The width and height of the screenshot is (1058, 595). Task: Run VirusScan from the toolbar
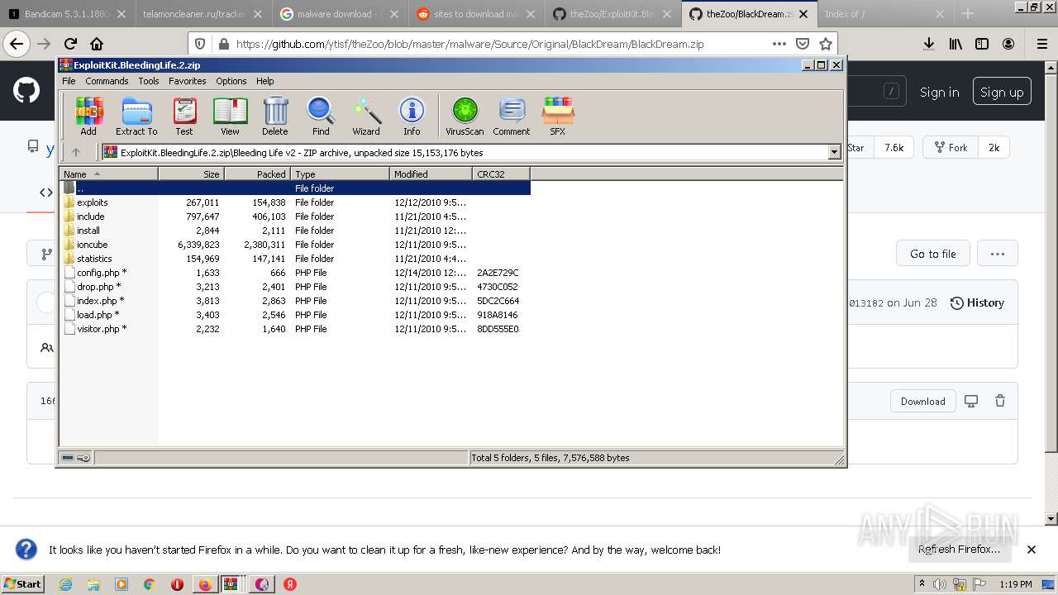[x=465, y=116]
